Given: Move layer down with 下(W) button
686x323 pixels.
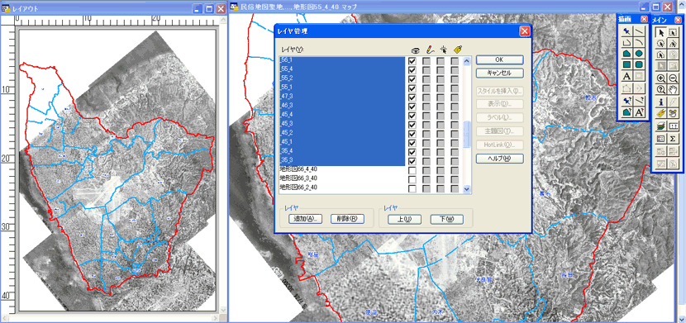Looking at the screenshot, I should pyautogui.click(x=446, y=219).
